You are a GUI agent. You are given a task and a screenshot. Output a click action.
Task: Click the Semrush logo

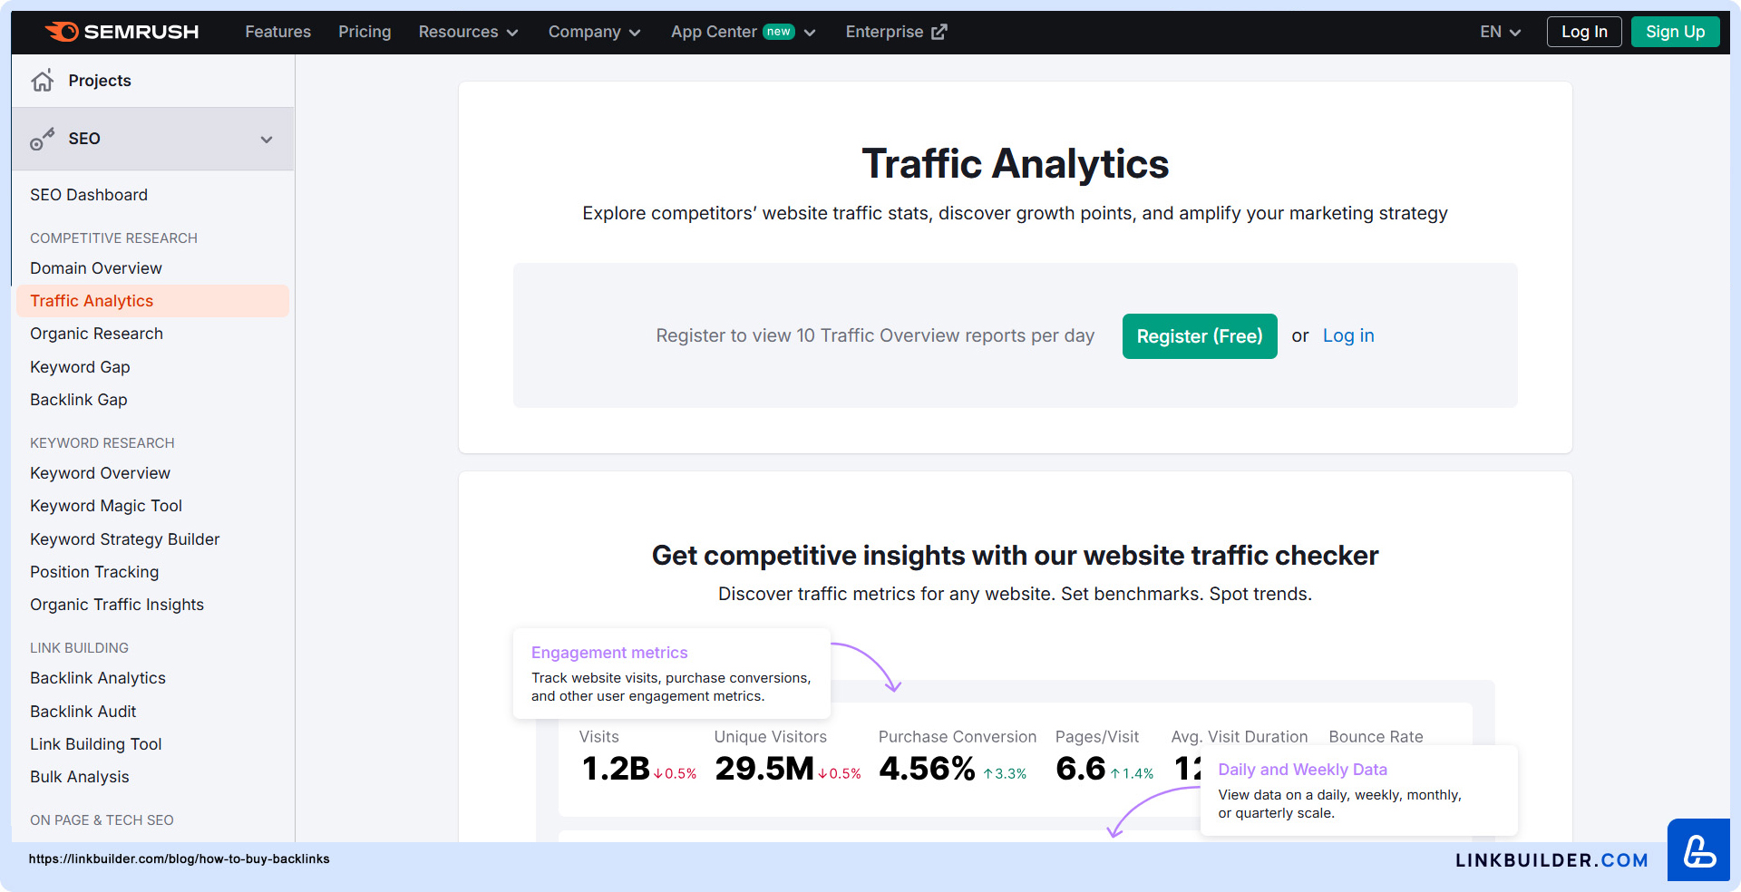[x=122, y=32]
